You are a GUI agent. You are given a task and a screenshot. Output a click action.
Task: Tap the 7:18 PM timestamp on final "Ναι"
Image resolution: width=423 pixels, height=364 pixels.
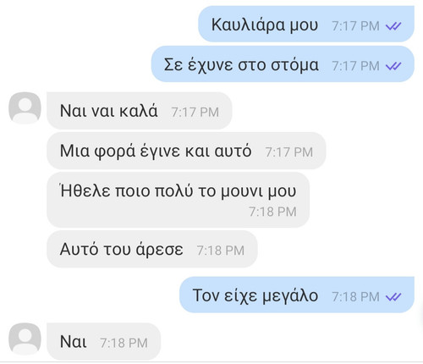point(124,343)
